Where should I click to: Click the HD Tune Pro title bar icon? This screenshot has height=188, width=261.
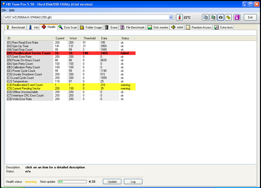click(4, 4)
